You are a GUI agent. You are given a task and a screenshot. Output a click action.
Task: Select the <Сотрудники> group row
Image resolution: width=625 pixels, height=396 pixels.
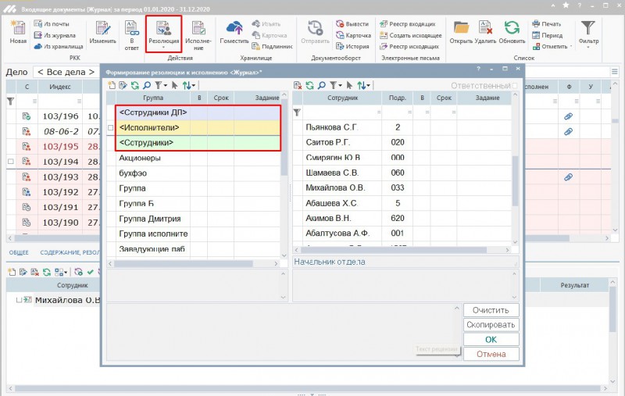pyautogui.click(x=198, y=143)
